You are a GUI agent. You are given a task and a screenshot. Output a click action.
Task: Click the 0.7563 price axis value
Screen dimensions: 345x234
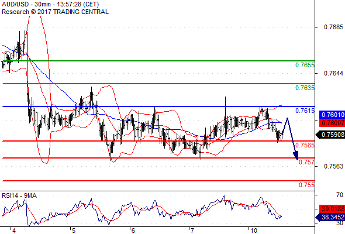[x=333, y=166]
